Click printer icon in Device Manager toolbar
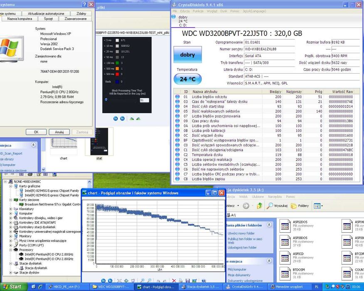The height and width of the screenshot is (291, 364). pyautogui.click(x=30, y=174)
